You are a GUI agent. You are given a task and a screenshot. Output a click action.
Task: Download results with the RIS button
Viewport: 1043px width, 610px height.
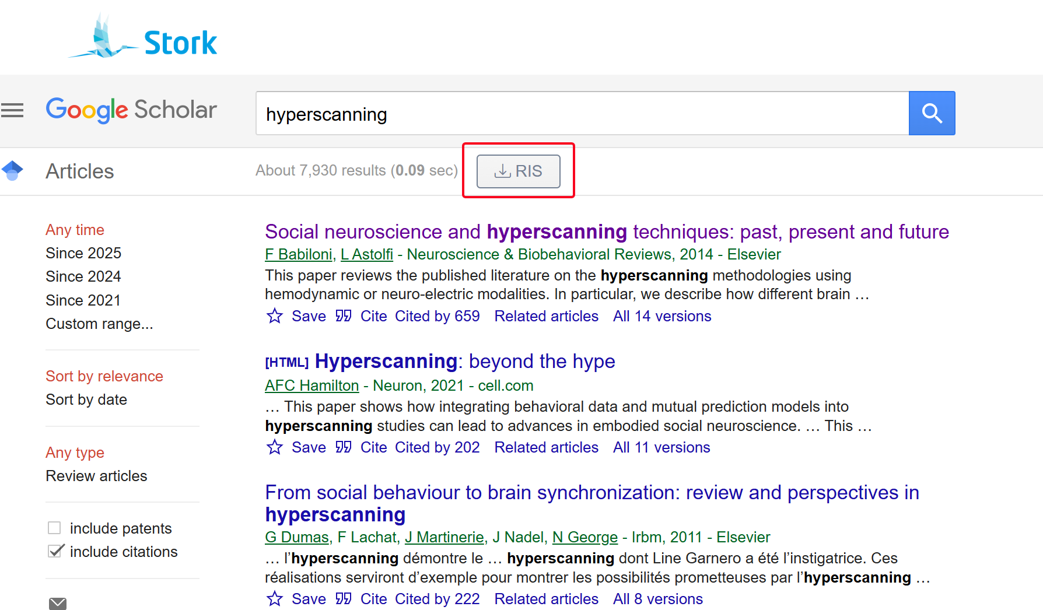[518, 171]
